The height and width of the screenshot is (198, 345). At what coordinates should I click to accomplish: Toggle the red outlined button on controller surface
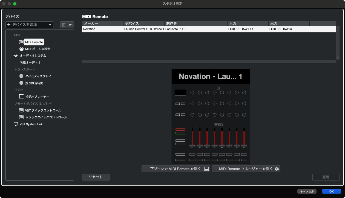click(180, 129)
